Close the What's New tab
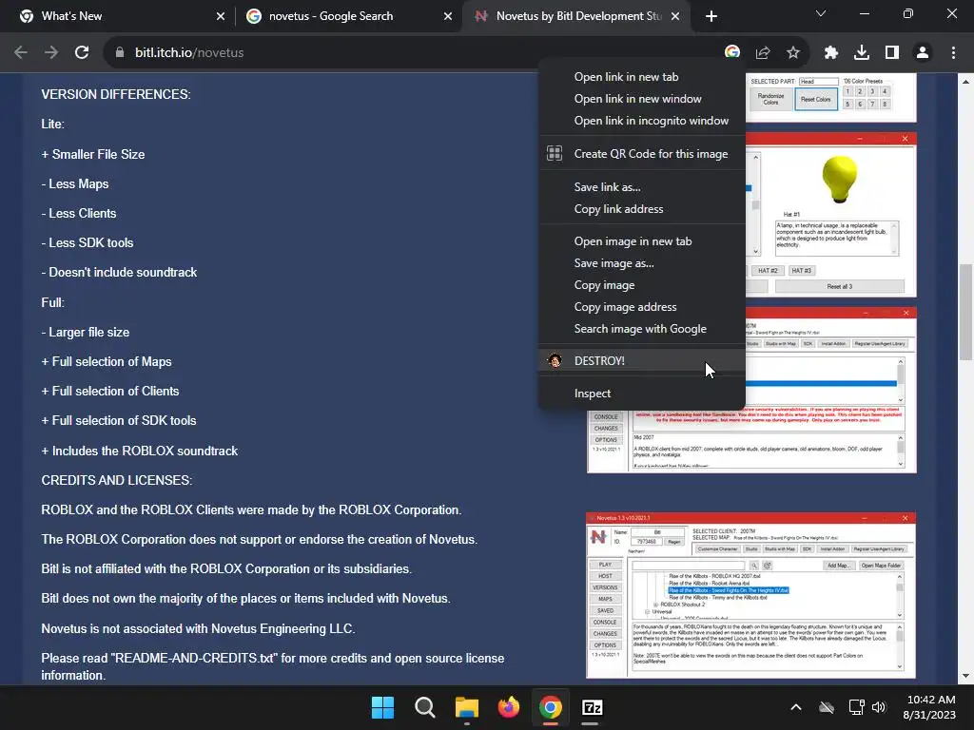Viewport: 974px width, 730px height. pyautogui.click(x=221, y=16)
